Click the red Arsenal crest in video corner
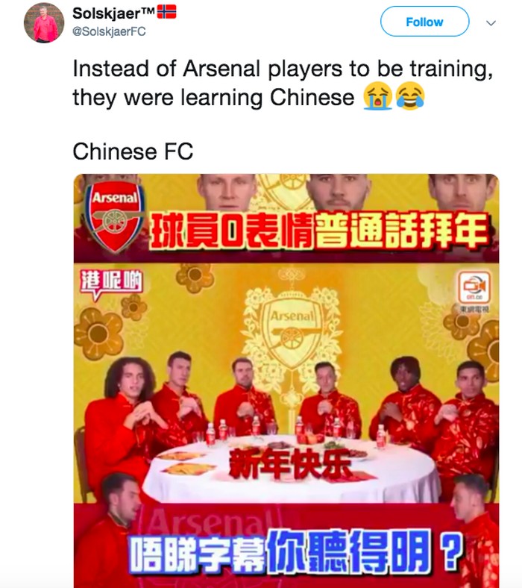 coord(115,217)
